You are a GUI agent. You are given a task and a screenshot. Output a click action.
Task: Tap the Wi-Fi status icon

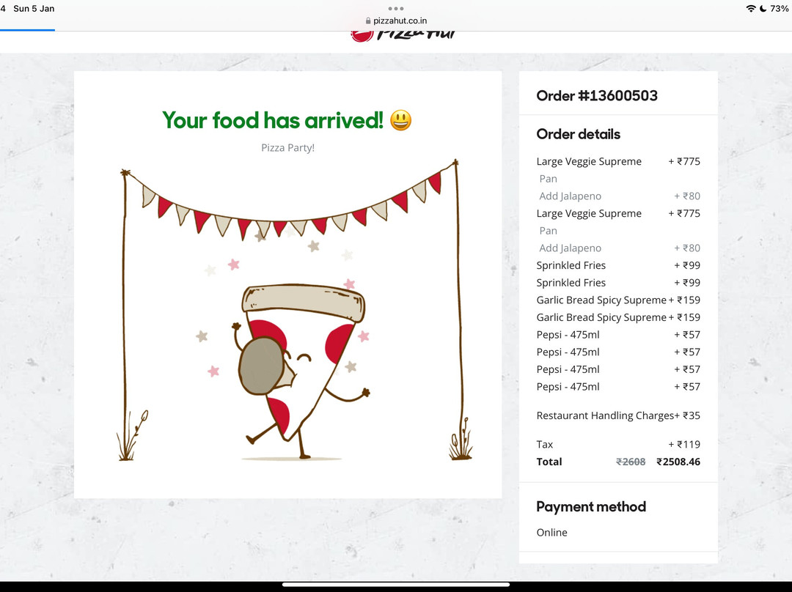(751, 9)
